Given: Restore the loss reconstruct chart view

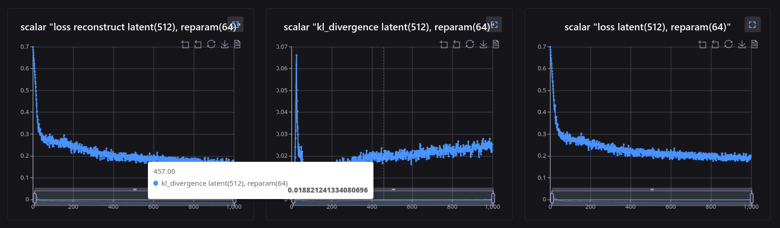Looking at the screenshot, I should tap(211, 44).
